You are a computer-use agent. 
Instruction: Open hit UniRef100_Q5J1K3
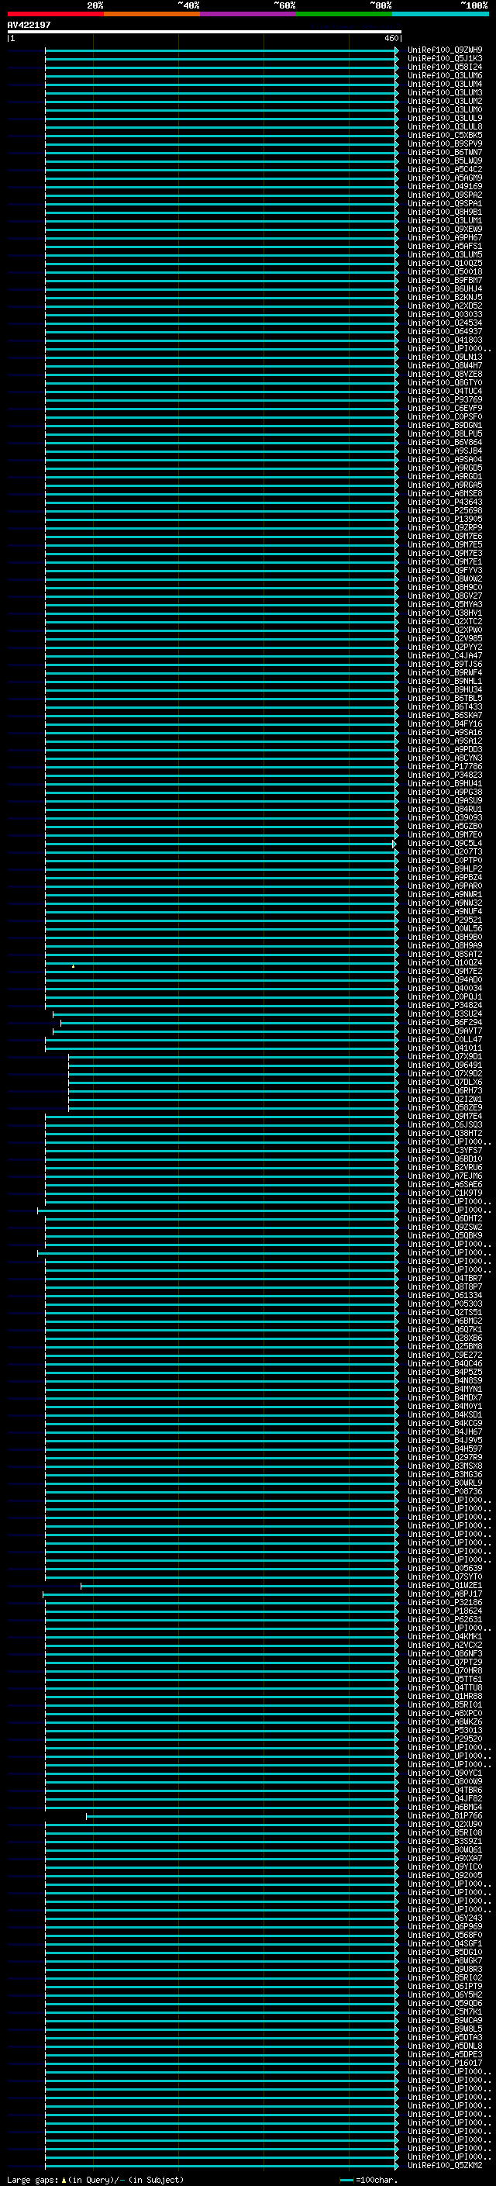tap(445, 59)
